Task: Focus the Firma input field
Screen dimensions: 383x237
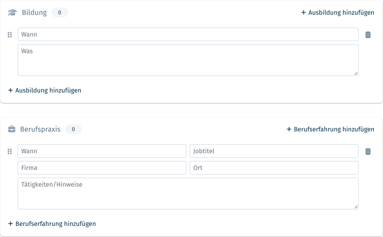Action: pos(102,168)
